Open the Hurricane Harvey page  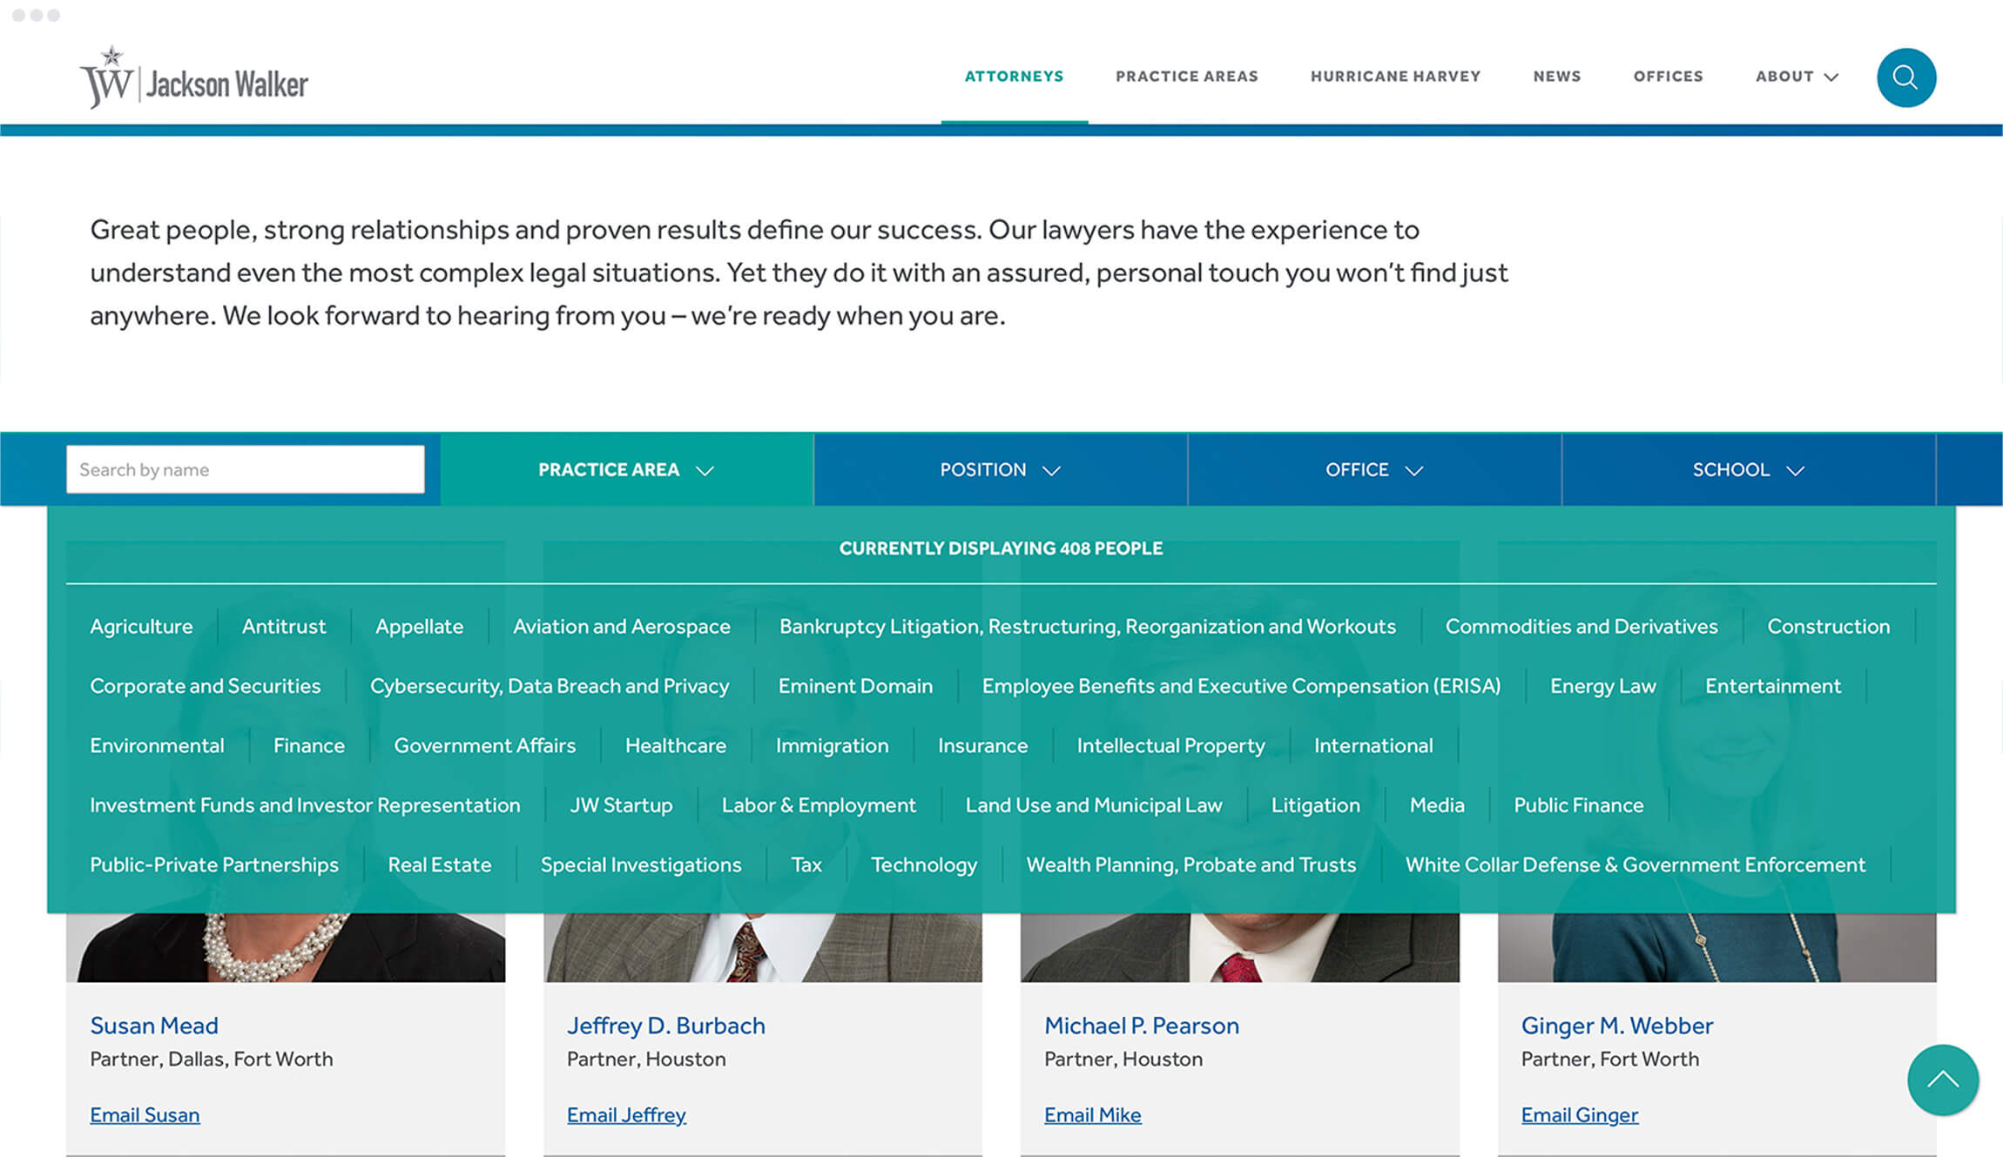coord(1395,77)
